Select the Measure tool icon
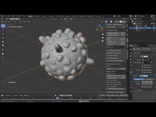 [x=3, y=54]
